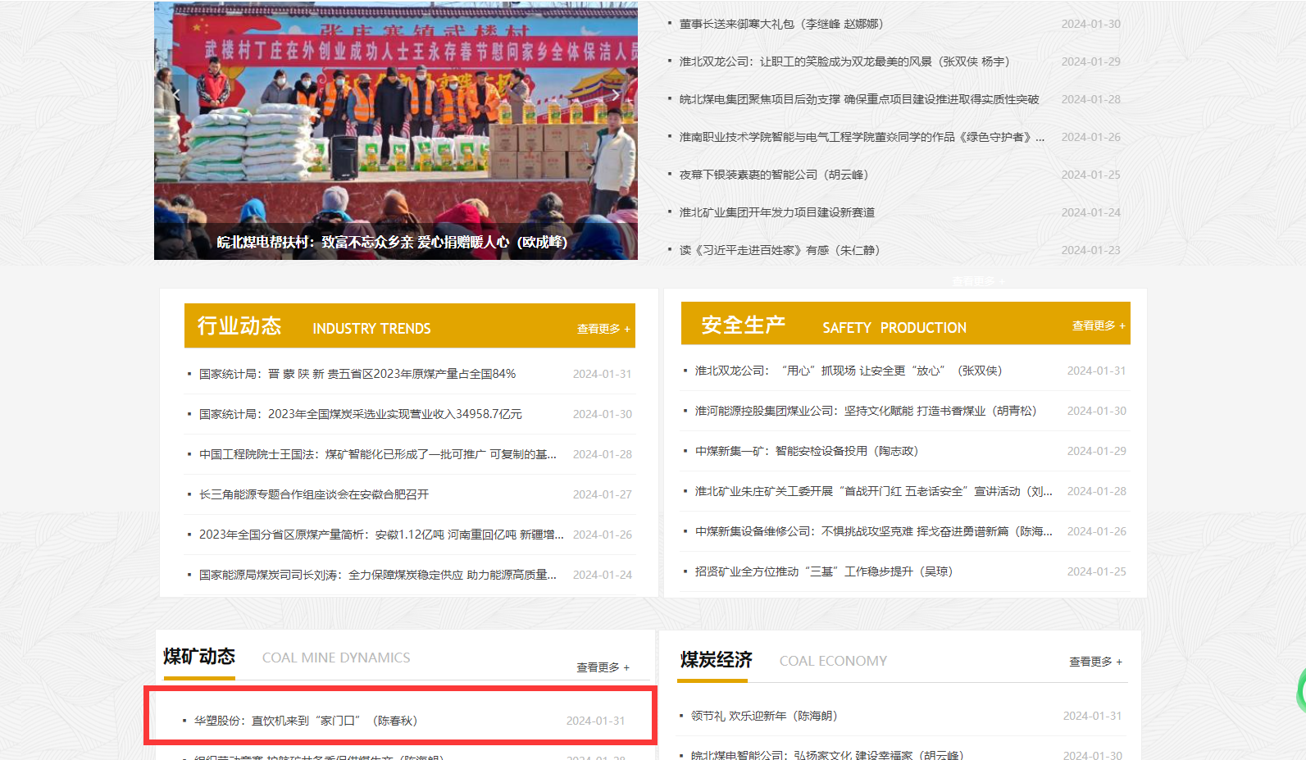Viewport: 1306px width, 760px height.
Task: Click the next slide arrow on the carousel
Action: 615,95
